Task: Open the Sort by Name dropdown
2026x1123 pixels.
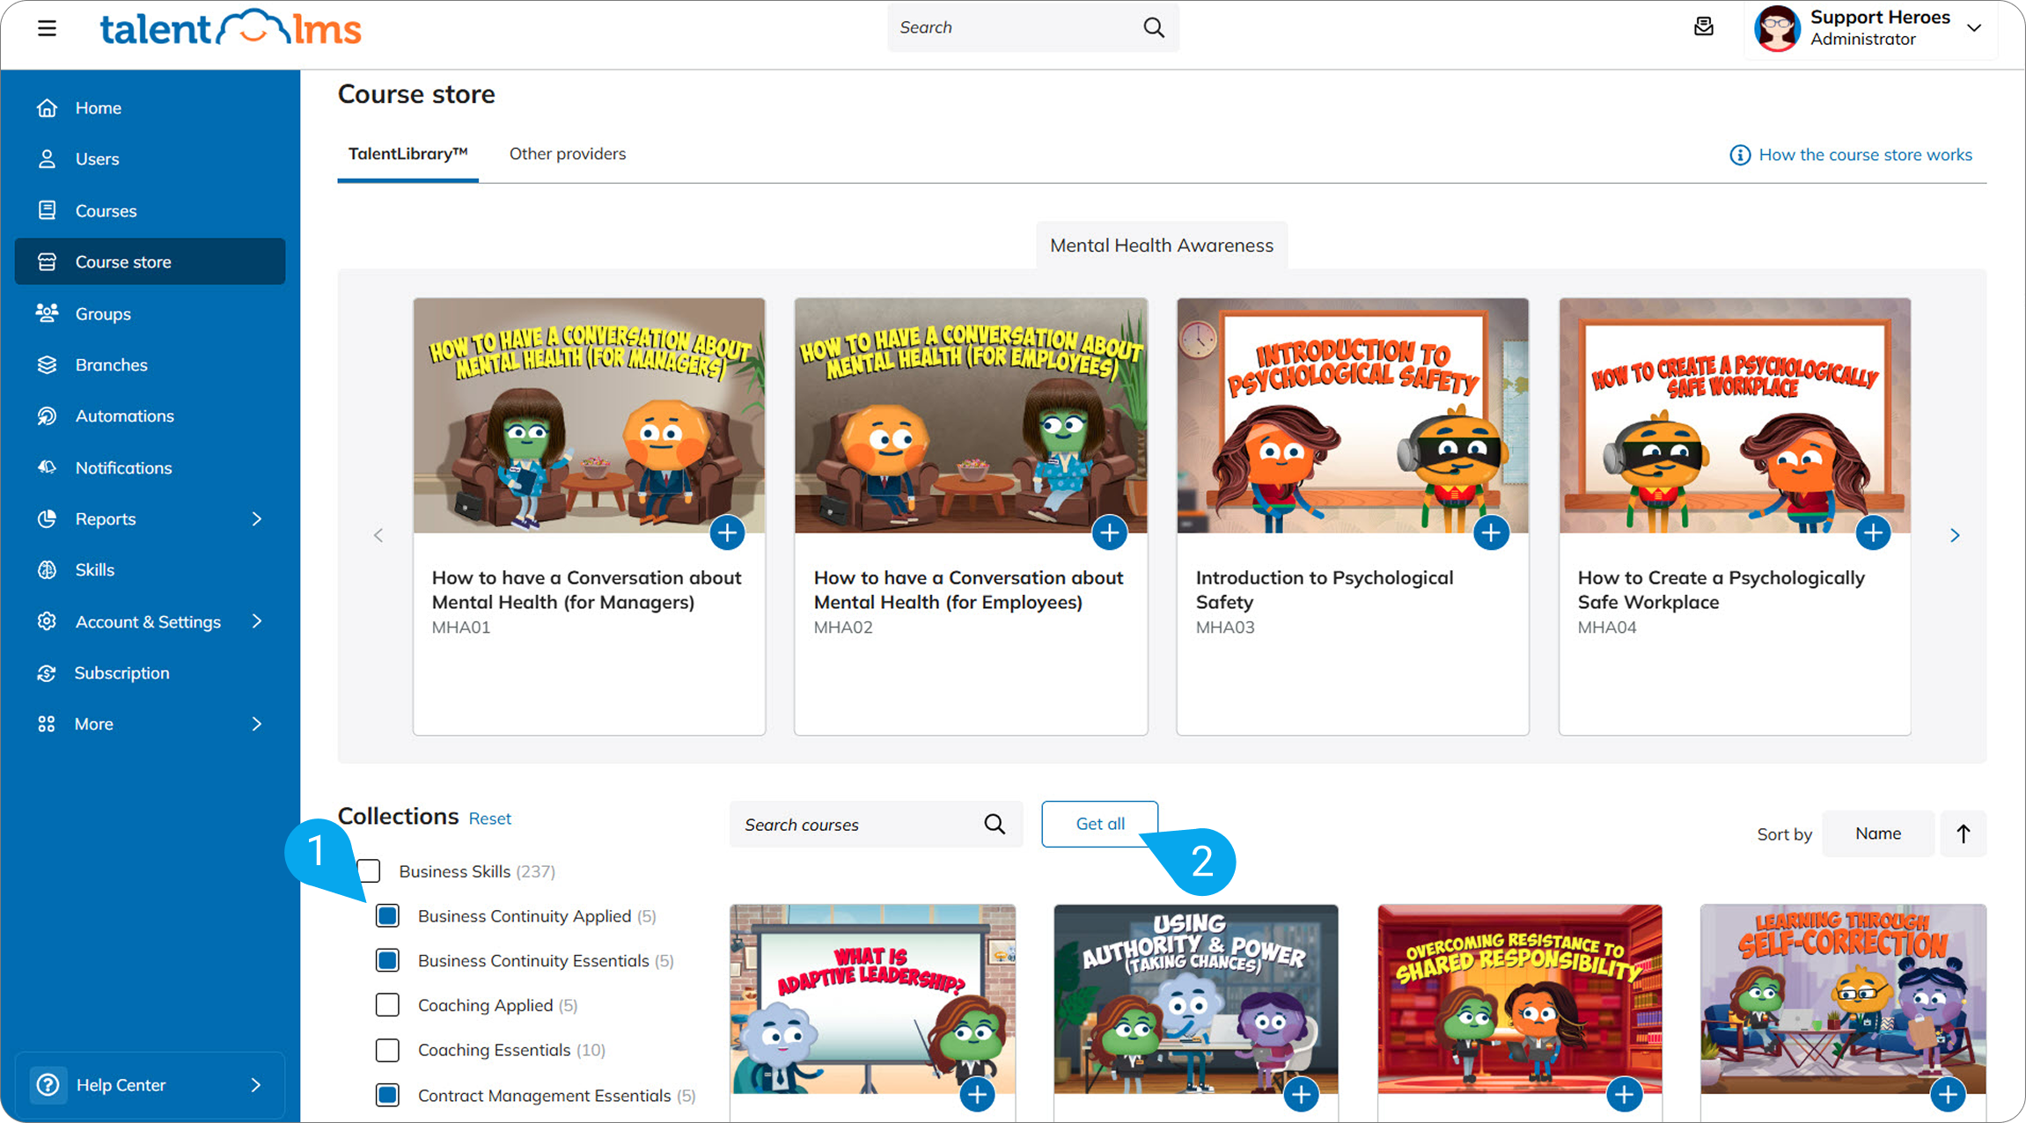Action: pos(1878,833)
